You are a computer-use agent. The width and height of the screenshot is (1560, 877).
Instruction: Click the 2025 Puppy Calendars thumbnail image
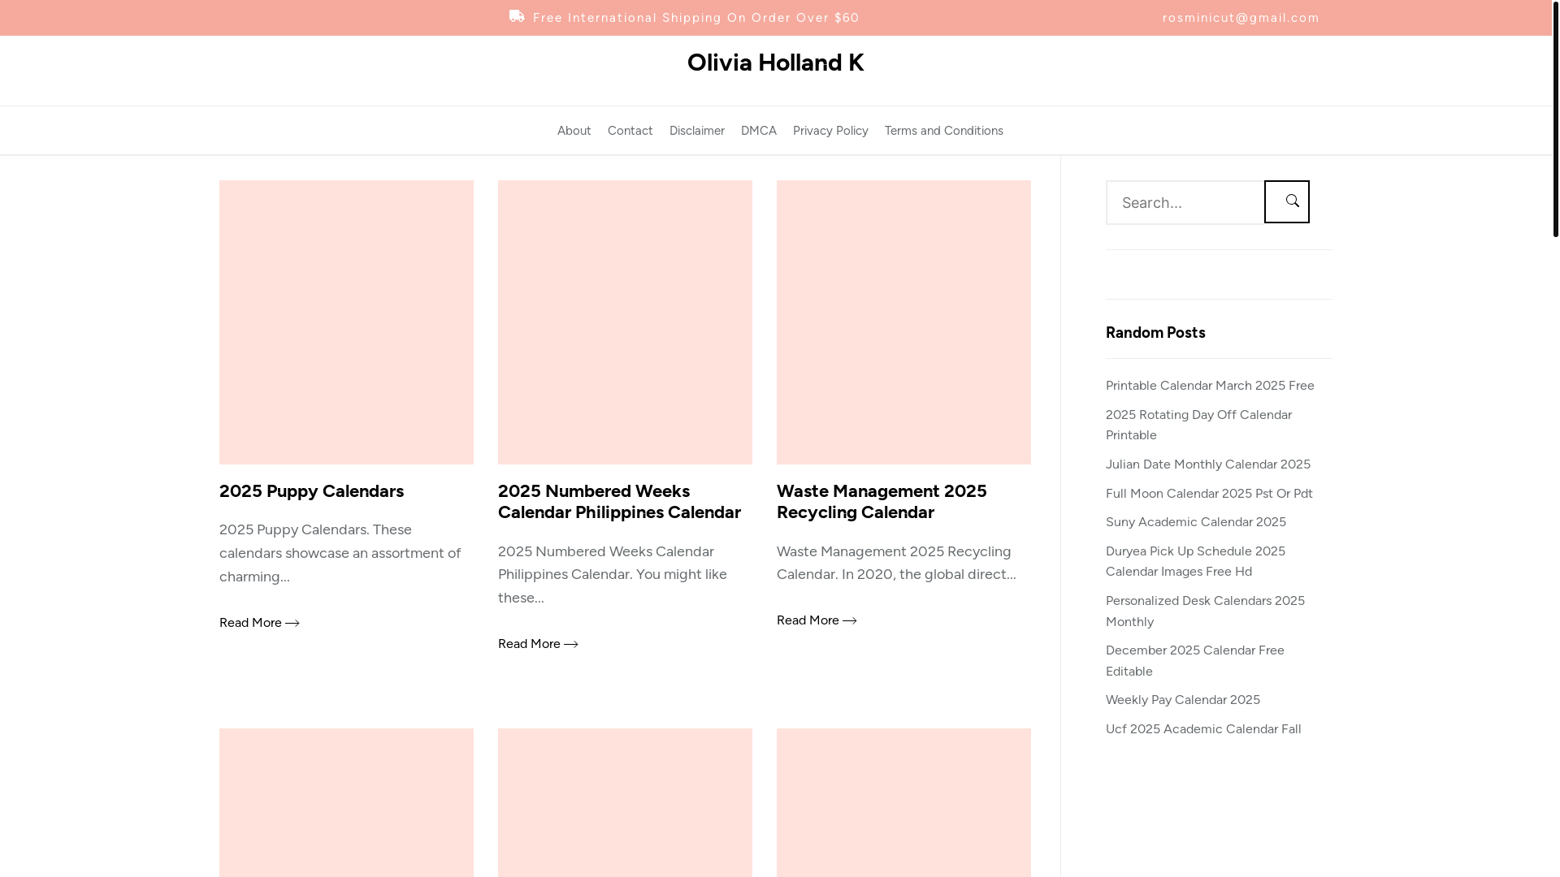pyautogui.click(x=346, y=322)
